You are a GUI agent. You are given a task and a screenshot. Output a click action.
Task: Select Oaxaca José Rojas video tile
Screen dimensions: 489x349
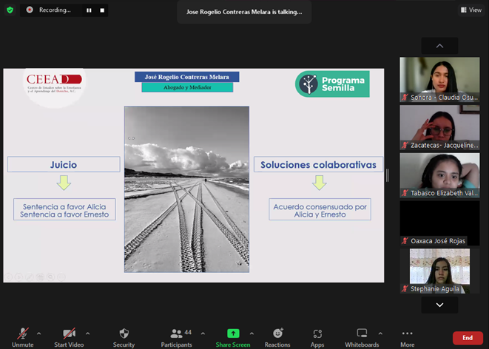[439, 223]
